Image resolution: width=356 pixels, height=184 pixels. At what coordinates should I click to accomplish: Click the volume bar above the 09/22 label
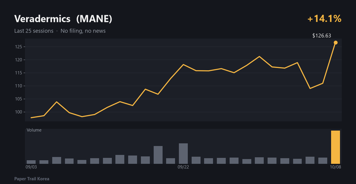(x=183, y=154)
